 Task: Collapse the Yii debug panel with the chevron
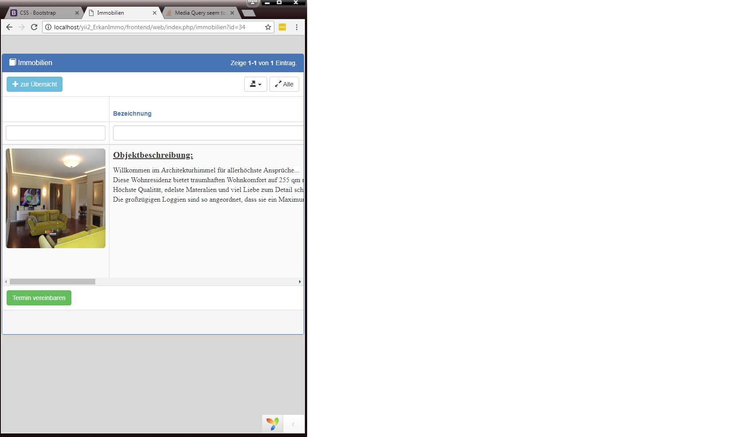pyautogui.click(x=294, y=424)
